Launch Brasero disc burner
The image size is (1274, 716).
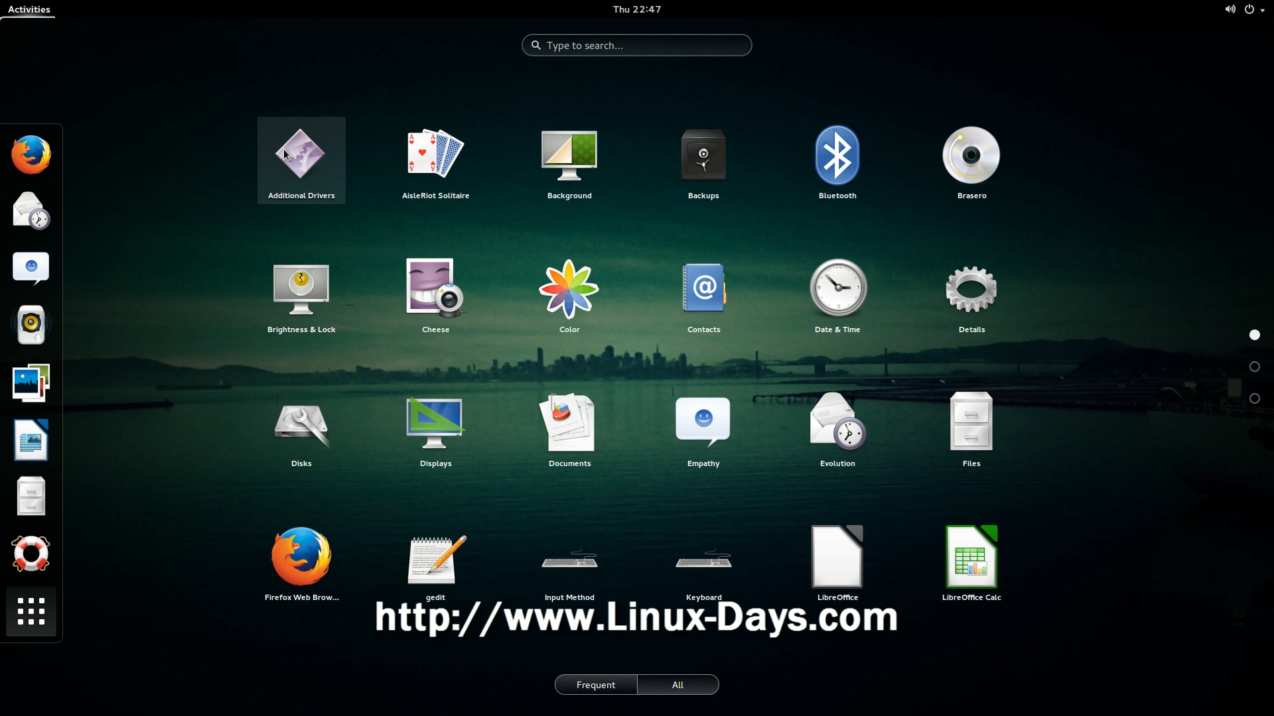click(971, 160)
